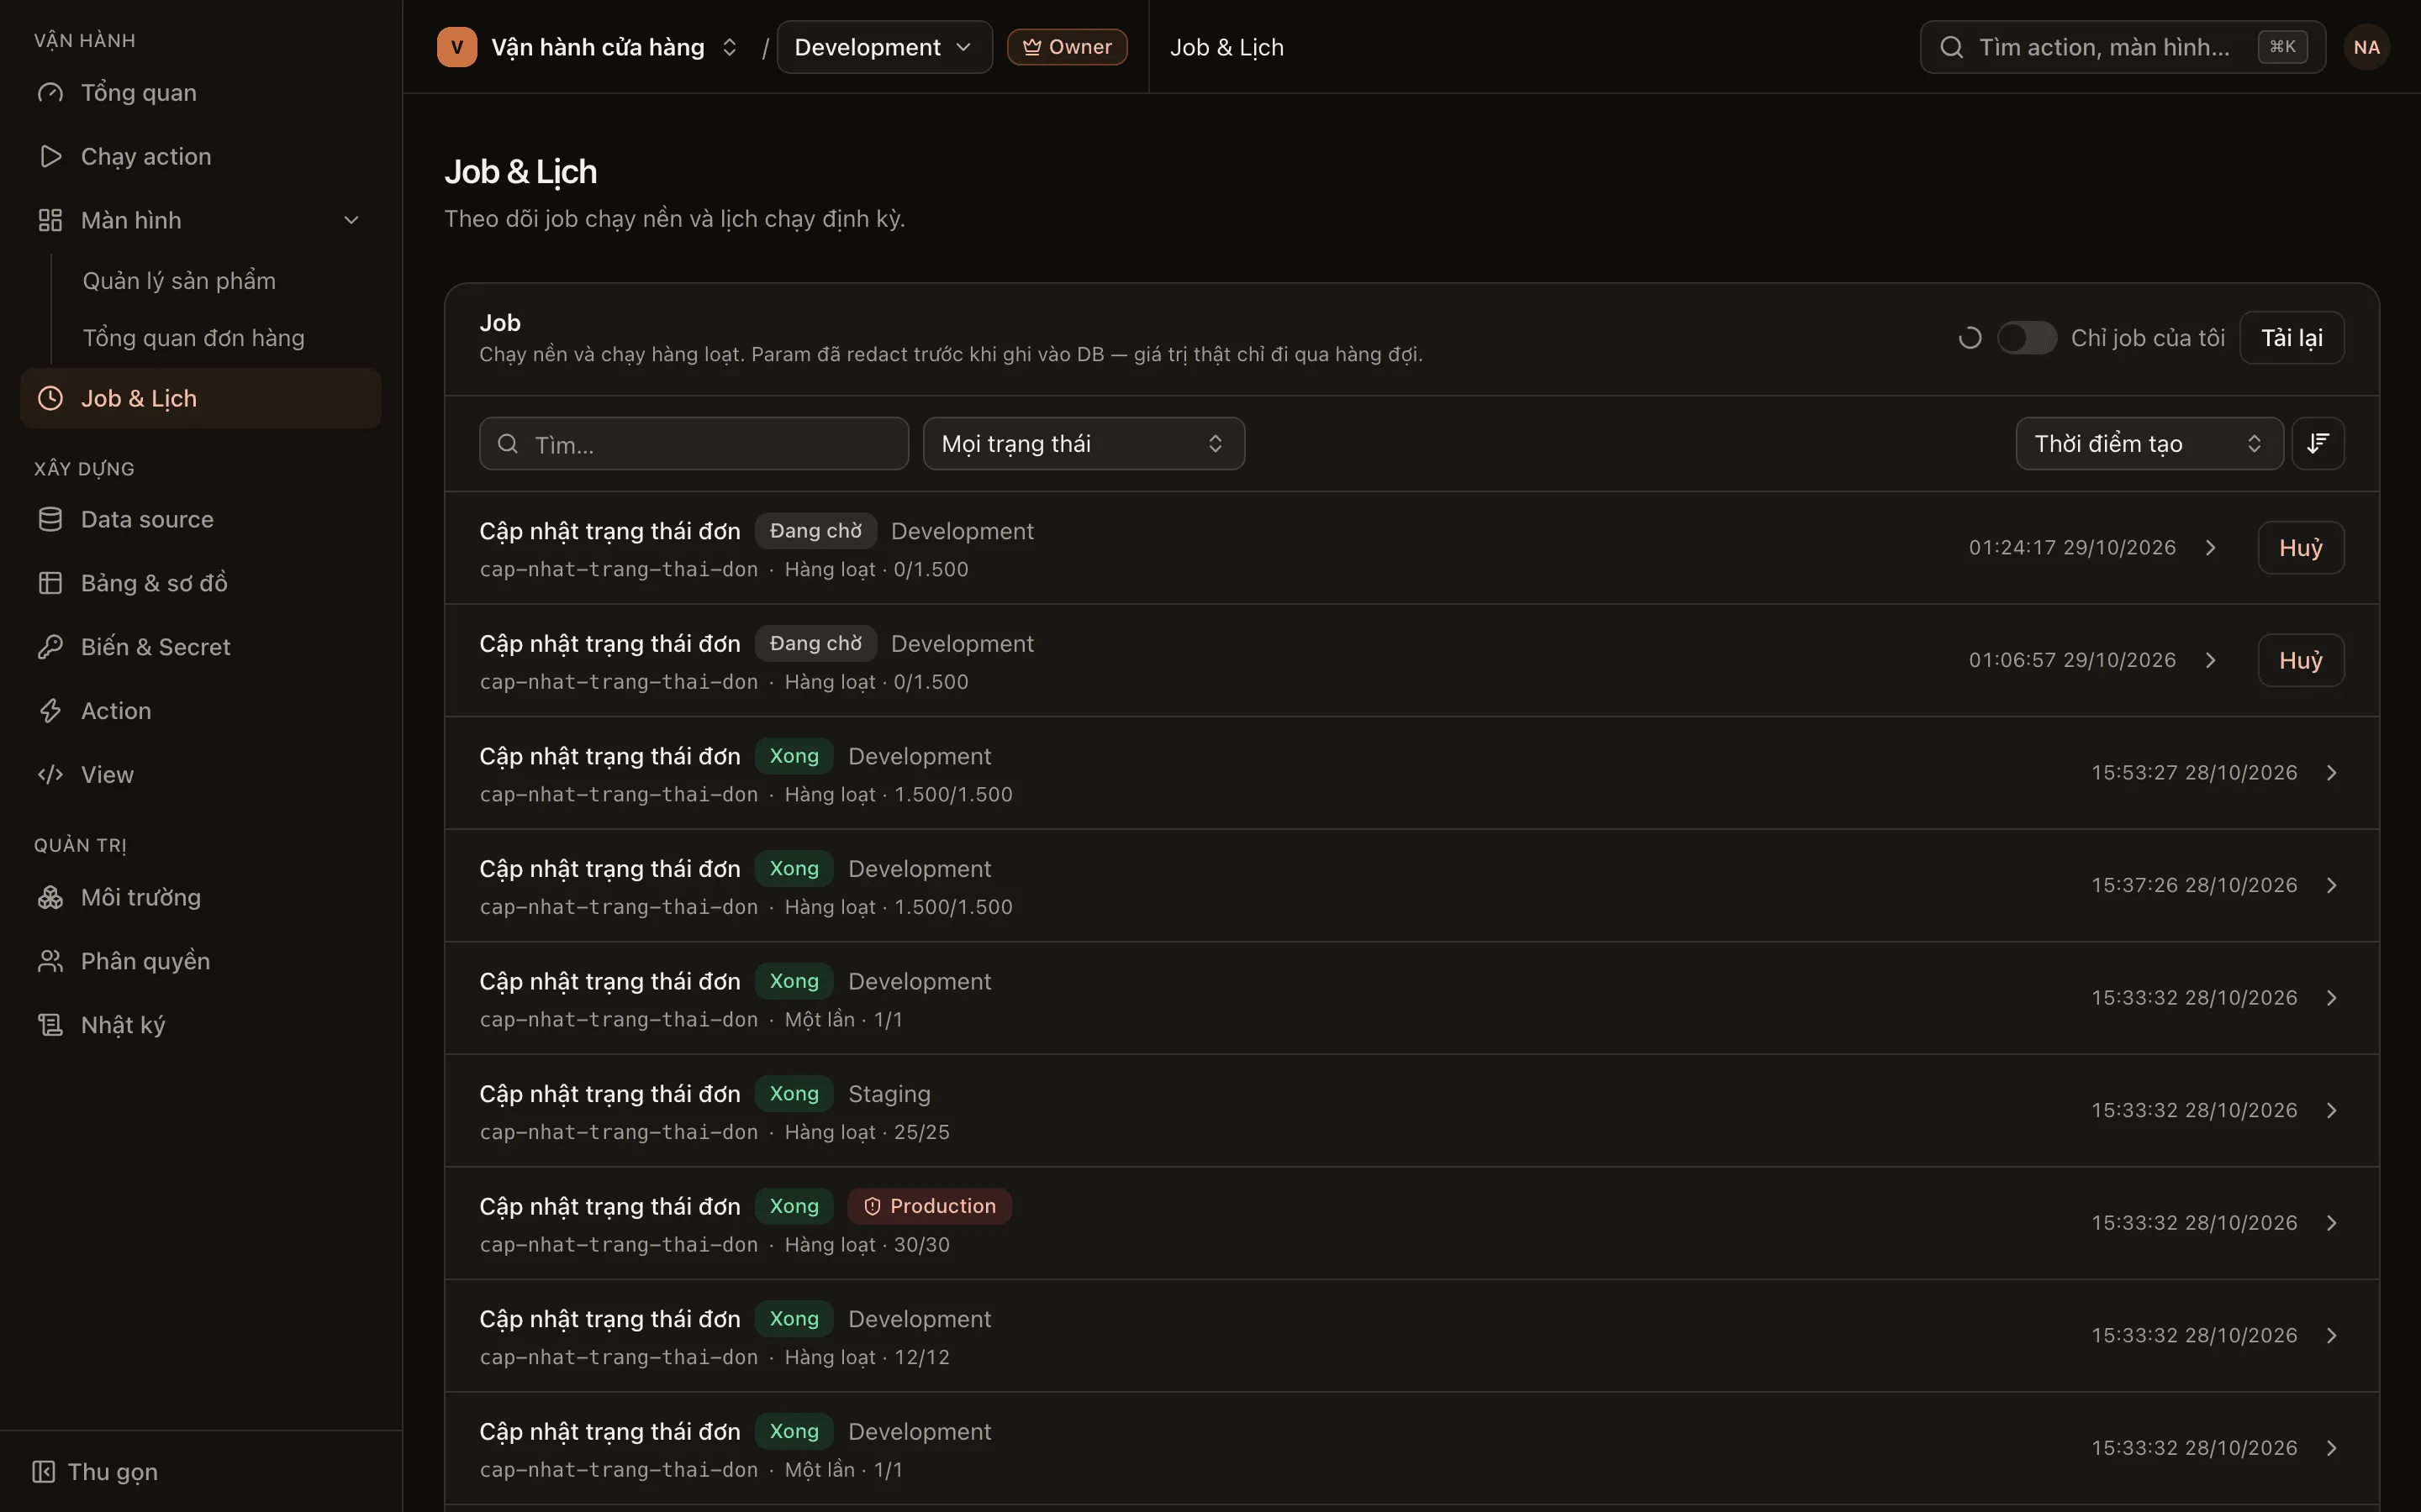Click the Owner role badge
Screen dimensions: 2421x1512
pos(1067,47)
